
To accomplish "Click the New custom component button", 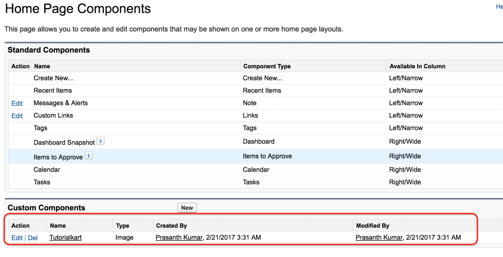I will coord(187,207).
